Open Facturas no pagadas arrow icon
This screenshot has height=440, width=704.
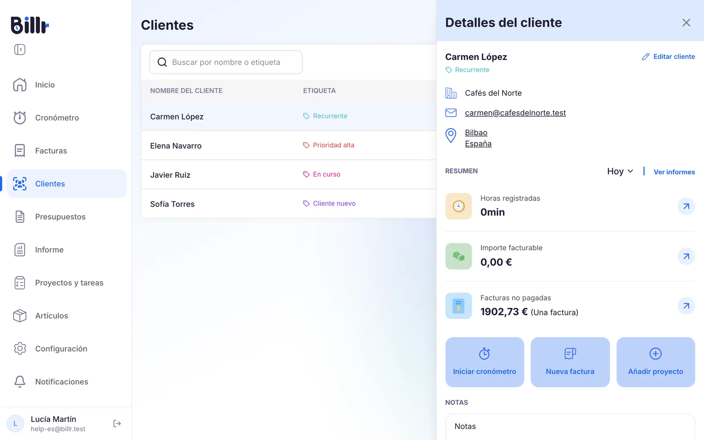pos(686,306)
